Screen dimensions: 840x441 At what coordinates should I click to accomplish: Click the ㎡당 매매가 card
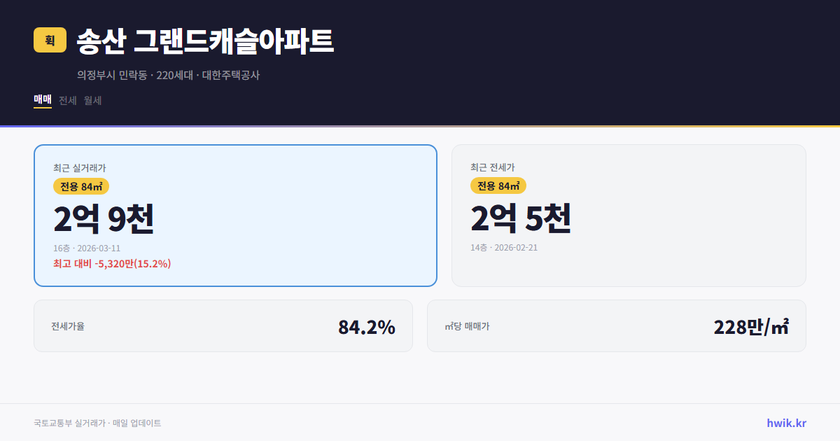pos(616,325)
